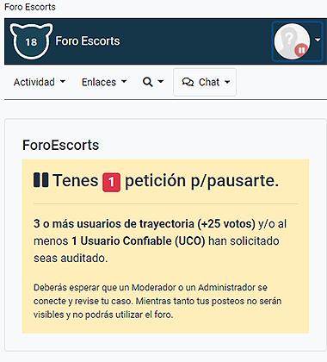Click the Usuario Confiable (UCO) bold text
Image resolution: width=327 pixels, height=362 pixels.
pyautogui.click(x=139, y=240)
